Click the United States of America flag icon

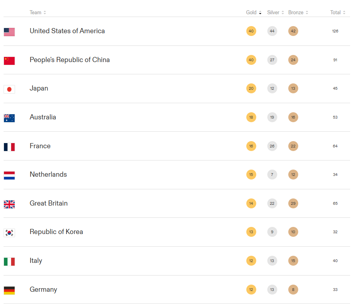point(9,32)
